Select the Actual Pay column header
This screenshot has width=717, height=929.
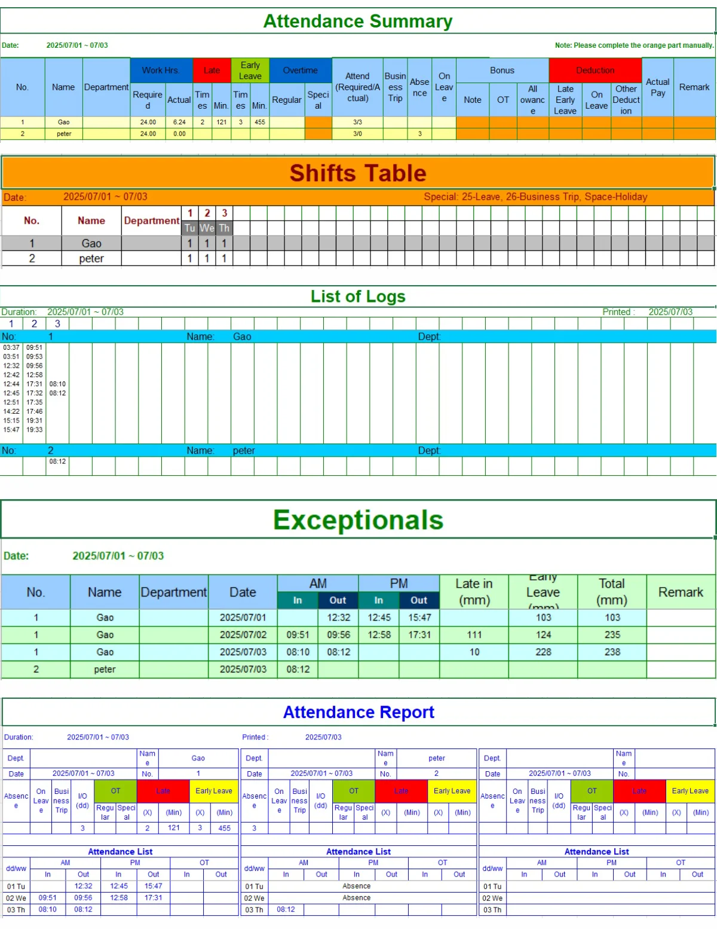pyautogui.click(x=657, y=87)
